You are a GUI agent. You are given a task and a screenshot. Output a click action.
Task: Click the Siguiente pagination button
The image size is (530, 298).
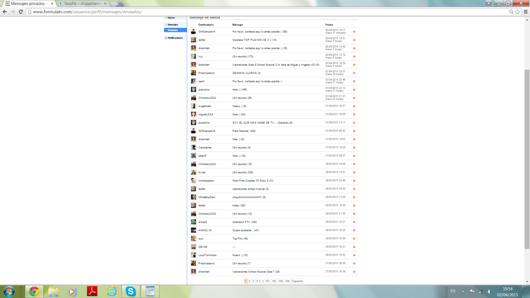[x=297, y=281]
